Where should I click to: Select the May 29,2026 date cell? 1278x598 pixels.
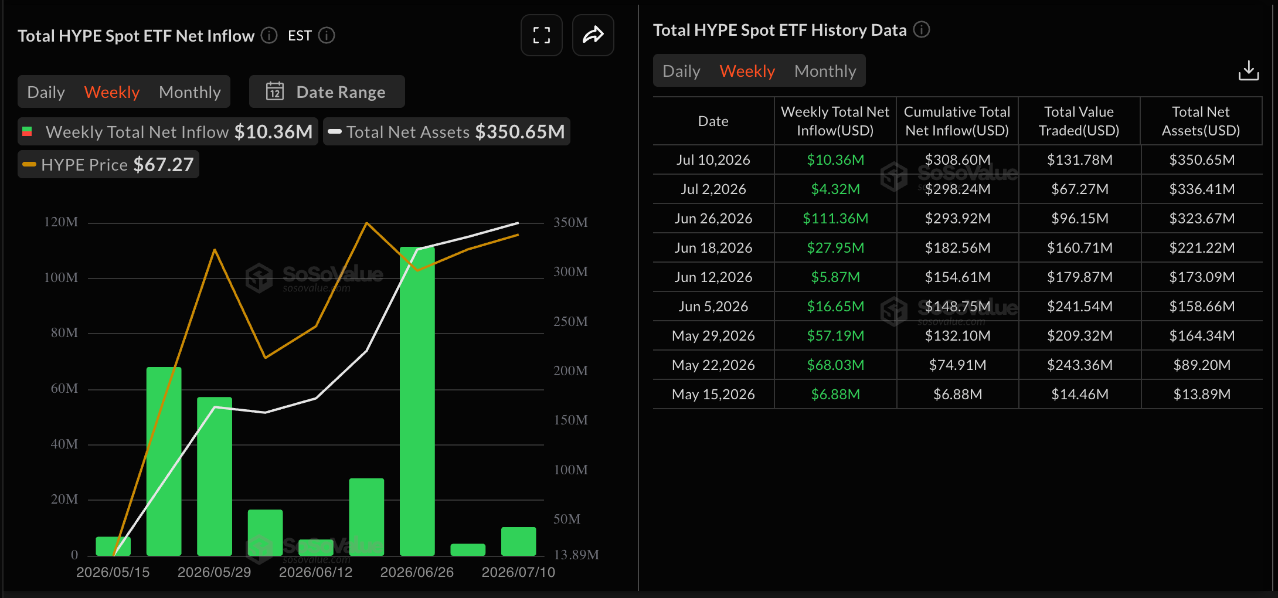(x=713, y=335)
